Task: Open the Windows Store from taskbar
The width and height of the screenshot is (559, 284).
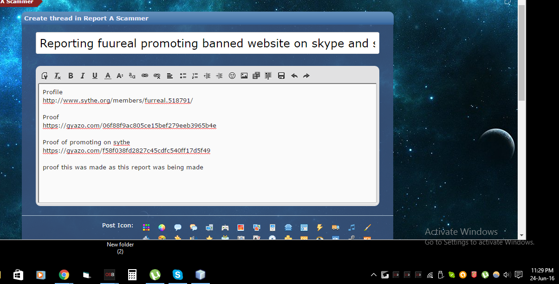Action: (x=19, y=275)
